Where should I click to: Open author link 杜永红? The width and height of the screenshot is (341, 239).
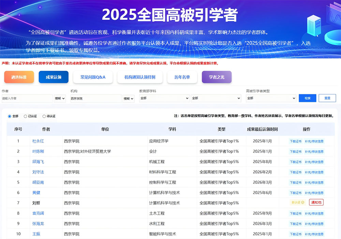(38, 141)
